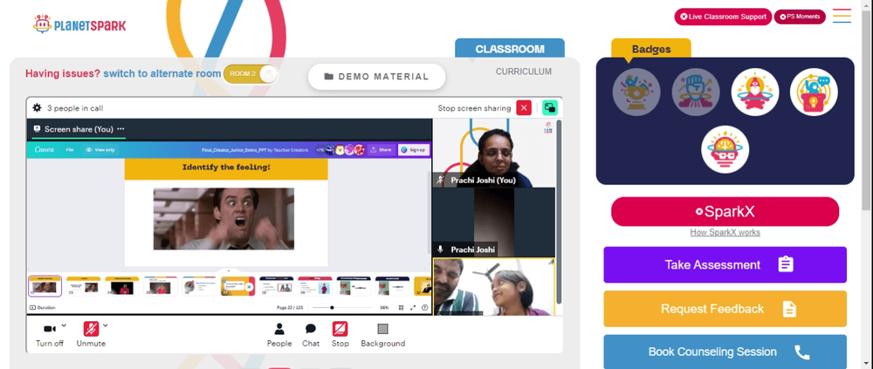Click the angry face GIF on slide

tap(223, 219)
